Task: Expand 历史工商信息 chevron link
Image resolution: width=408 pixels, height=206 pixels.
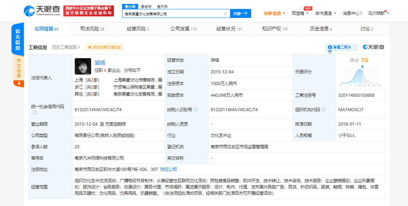Action: tap(66, 47)
